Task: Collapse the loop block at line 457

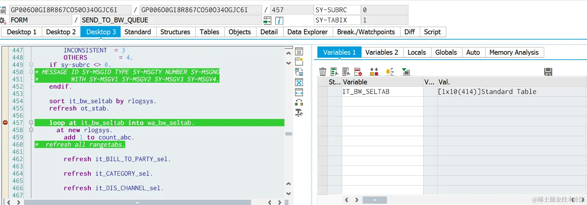Action: click(31, 123)
